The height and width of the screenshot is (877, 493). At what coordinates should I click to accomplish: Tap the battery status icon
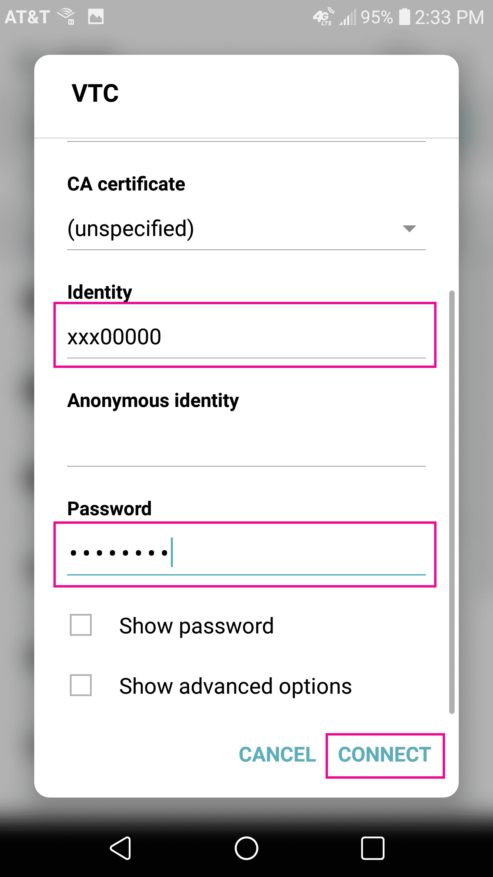coord(404,16)
